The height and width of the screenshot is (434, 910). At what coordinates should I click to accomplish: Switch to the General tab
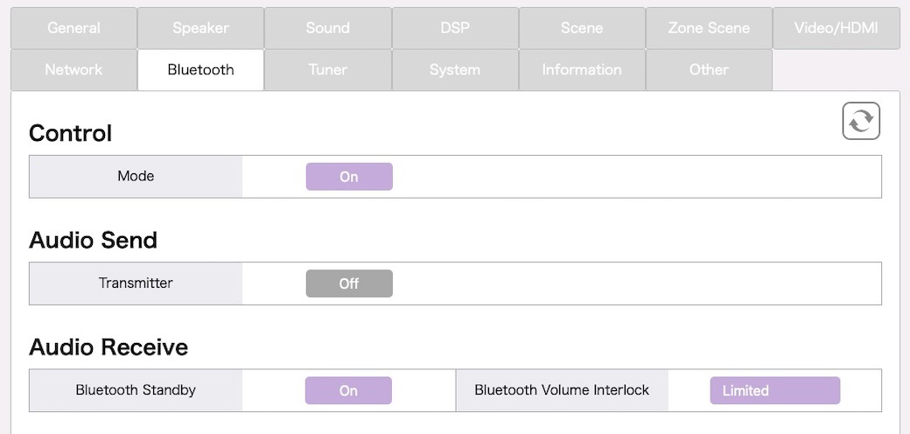(x=73, y=28)
